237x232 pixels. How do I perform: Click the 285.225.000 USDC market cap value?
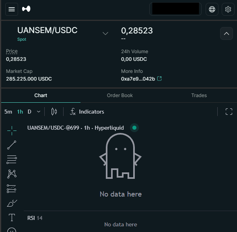point(29,79)
